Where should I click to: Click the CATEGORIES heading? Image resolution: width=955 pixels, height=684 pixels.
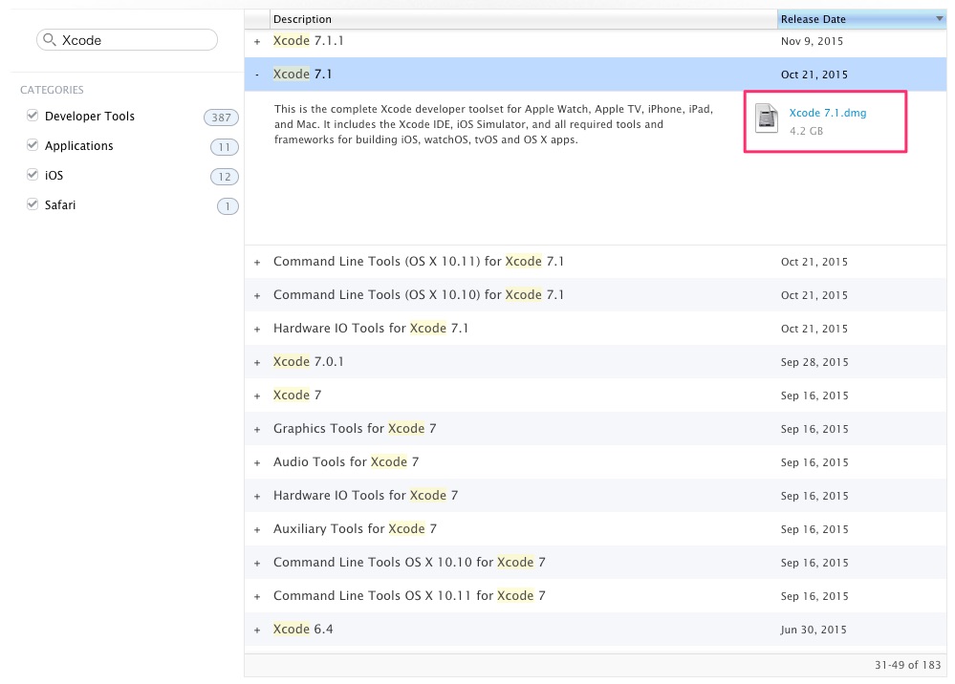52,90
